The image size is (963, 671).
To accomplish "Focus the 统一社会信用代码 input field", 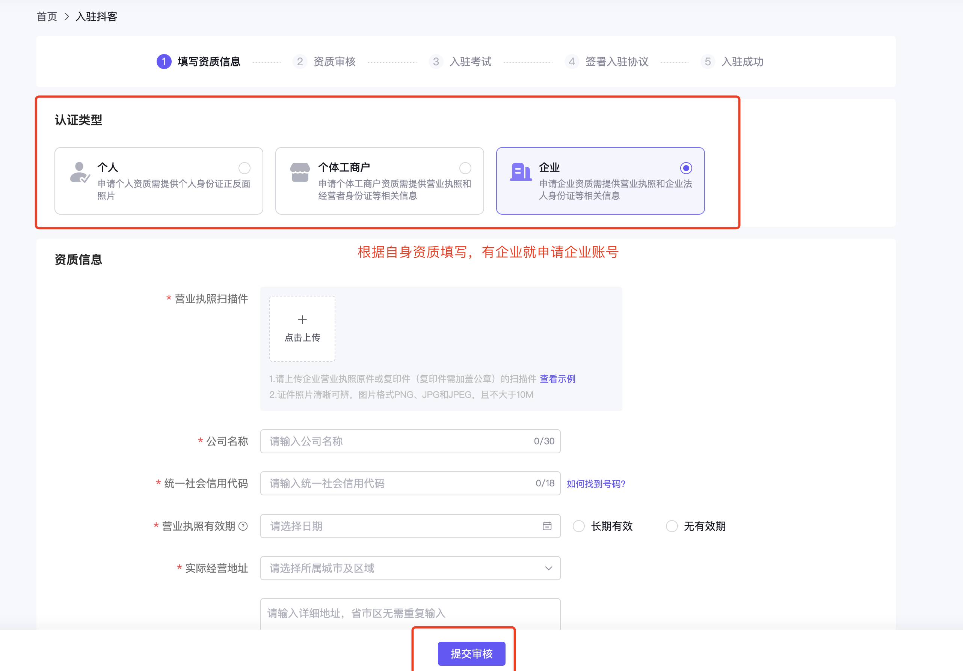I will (x=410, y=483).
